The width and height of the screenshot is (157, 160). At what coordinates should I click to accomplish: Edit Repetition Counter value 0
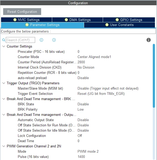pos(79,73)
